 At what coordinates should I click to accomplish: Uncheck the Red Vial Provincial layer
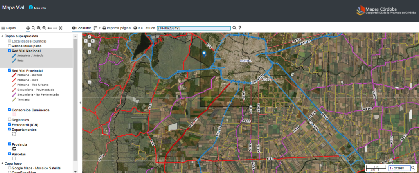click(10, 70)
